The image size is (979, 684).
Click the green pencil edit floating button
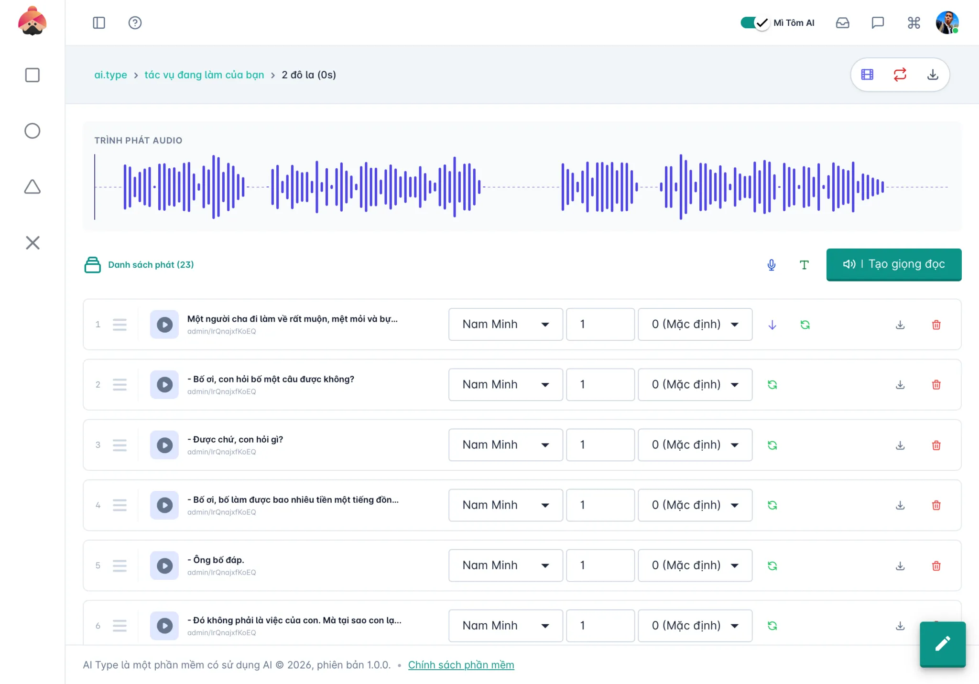tap(942, 644)
